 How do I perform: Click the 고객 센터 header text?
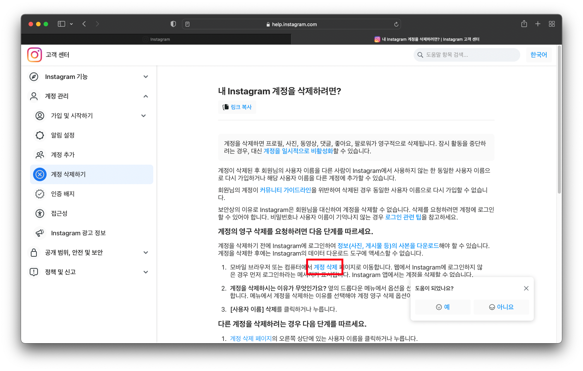[x=57, y=55]
